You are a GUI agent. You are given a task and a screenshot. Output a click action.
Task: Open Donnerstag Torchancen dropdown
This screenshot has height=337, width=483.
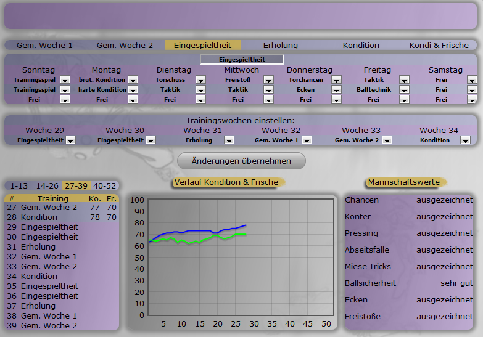[x=336, y=80]
